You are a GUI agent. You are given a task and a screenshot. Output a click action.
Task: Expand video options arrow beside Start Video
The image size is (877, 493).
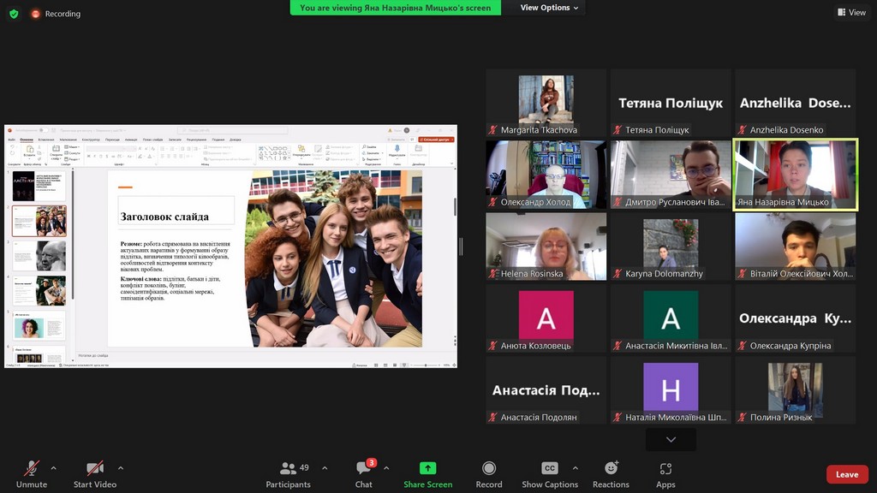pos(121,468)
